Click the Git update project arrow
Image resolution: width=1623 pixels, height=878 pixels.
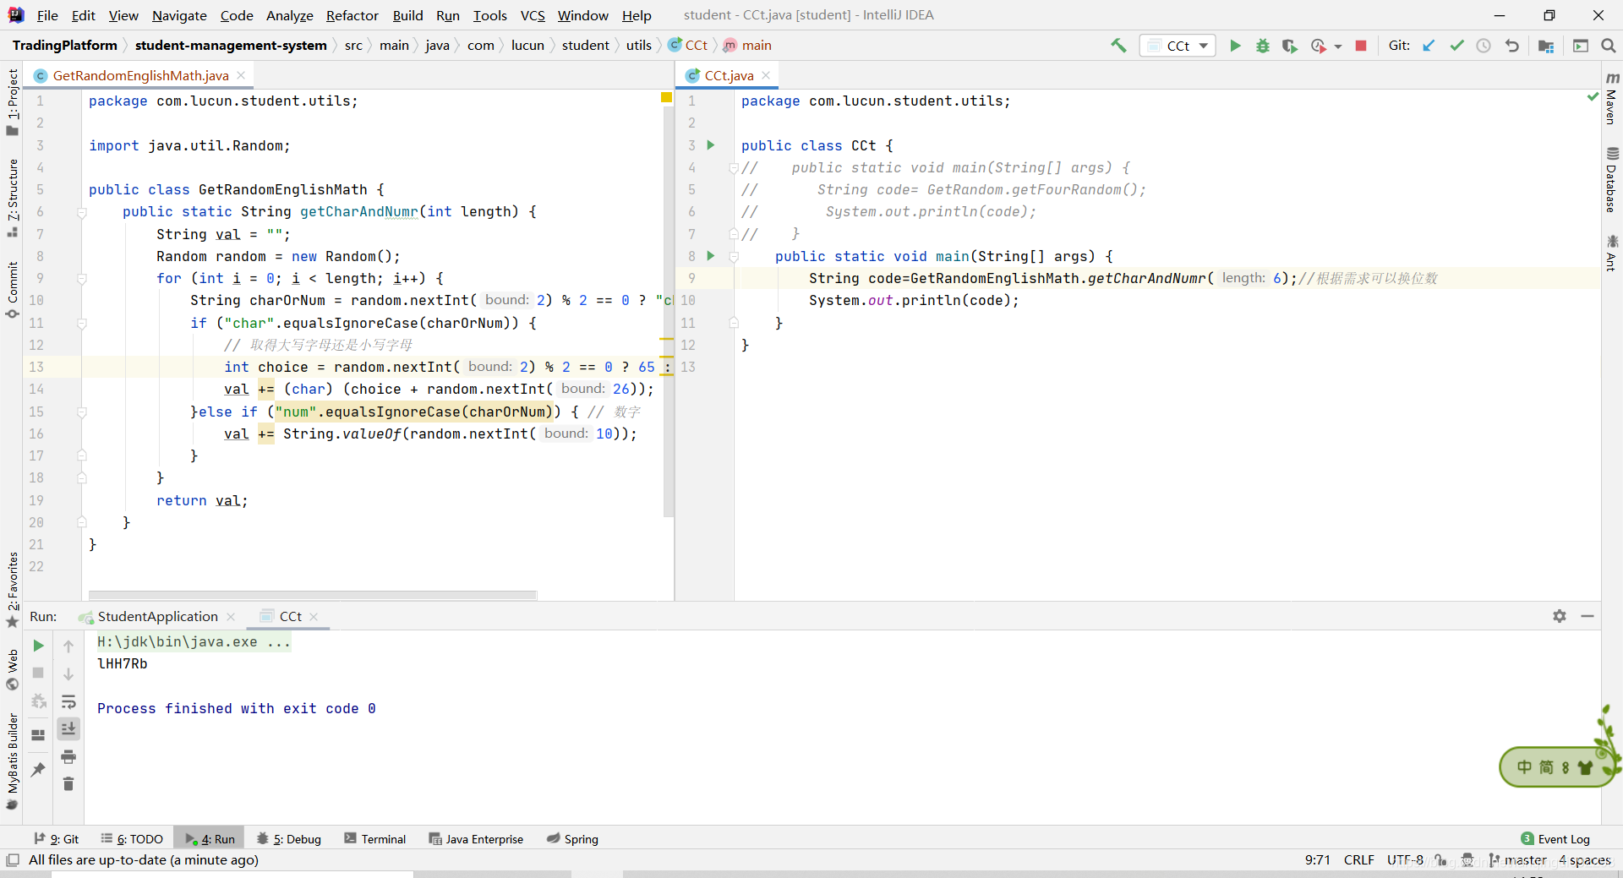coord(1429,46)
